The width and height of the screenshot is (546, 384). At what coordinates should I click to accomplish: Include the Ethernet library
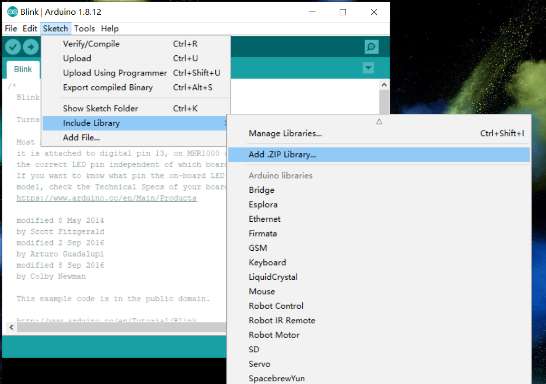[x=379, y=219]
